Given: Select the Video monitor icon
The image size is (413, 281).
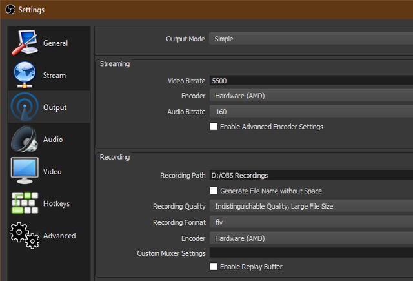Looking at the screenshot, I should (x=25, y=171).
